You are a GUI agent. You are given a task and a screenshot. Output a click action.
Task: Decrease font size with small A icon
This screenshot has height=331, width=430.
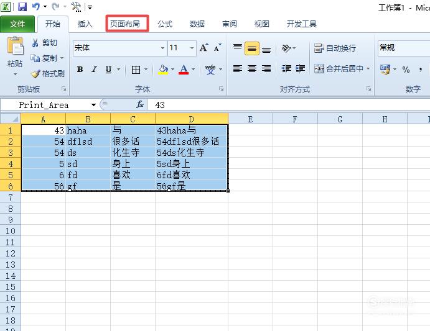217,48
